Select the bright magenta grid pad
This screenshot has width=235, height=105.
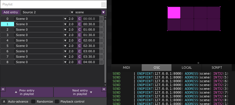pyautogui.click(x=174, y=13)
